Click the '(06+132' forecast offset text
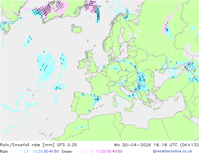The height and width of the screenshot is (154, 199). (x=189, y=145)
